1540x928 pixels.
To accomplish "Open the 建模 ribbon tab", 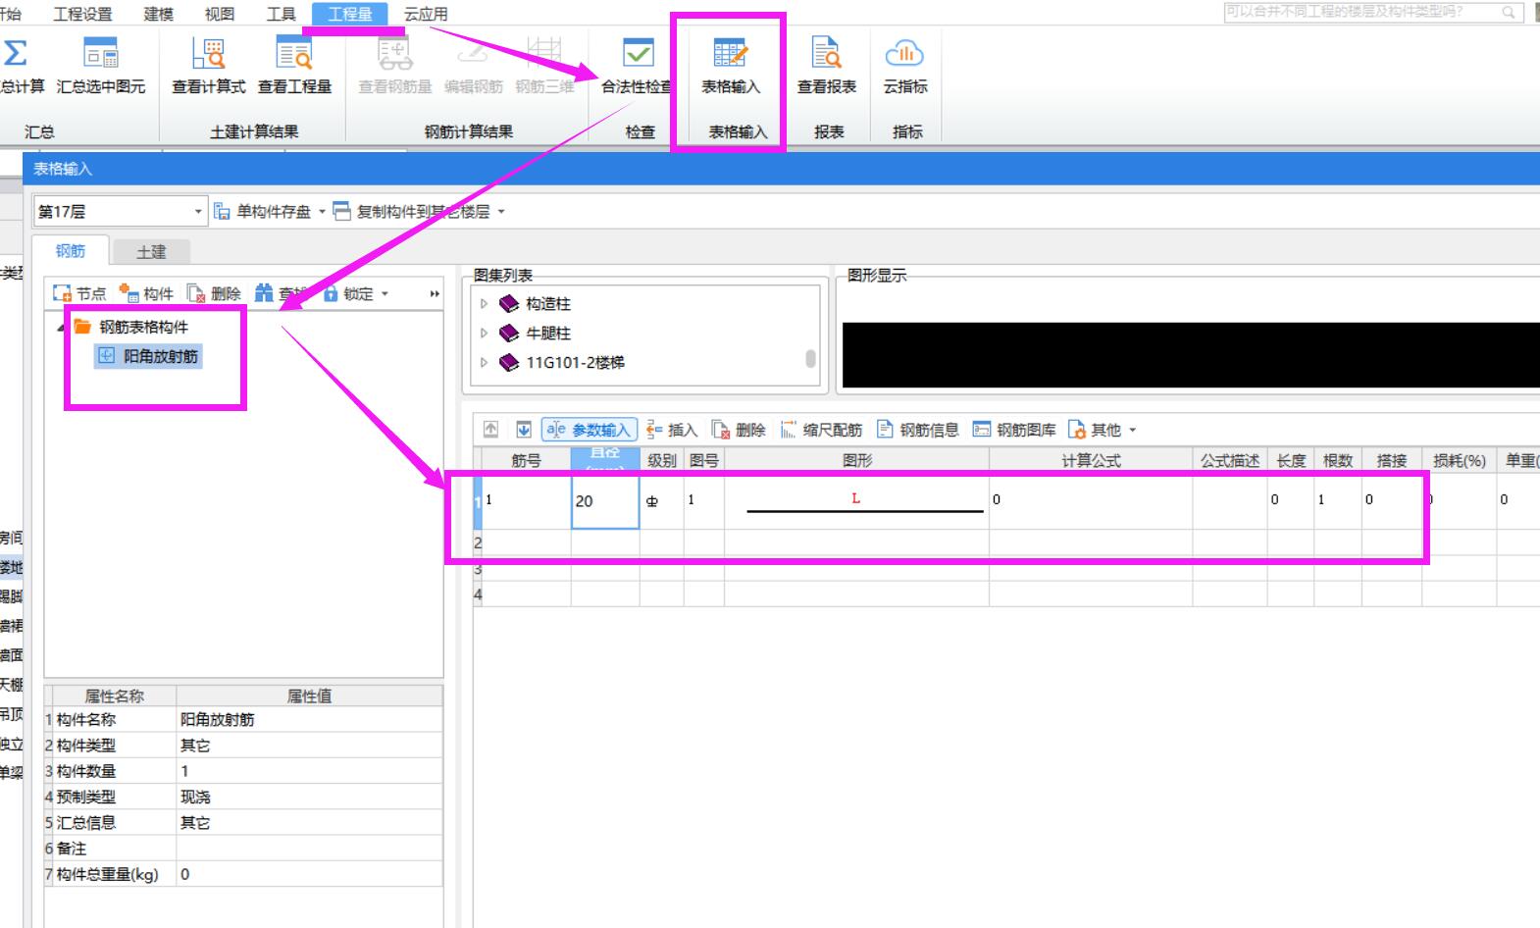I will click(x=158, y=14).
